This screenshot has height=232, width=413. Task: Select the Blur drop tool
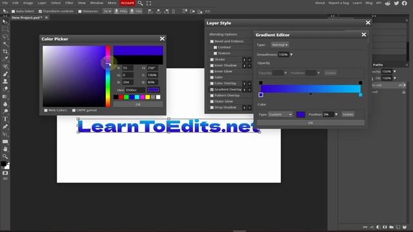(x=5, y=104)
